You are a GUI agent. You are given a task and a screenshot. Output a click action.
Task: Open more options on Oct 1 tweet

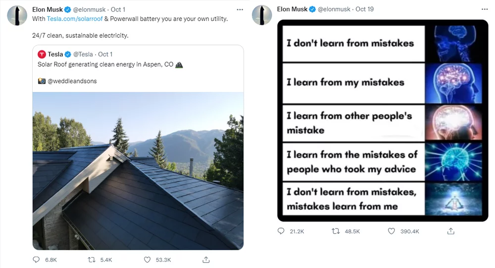240,9
